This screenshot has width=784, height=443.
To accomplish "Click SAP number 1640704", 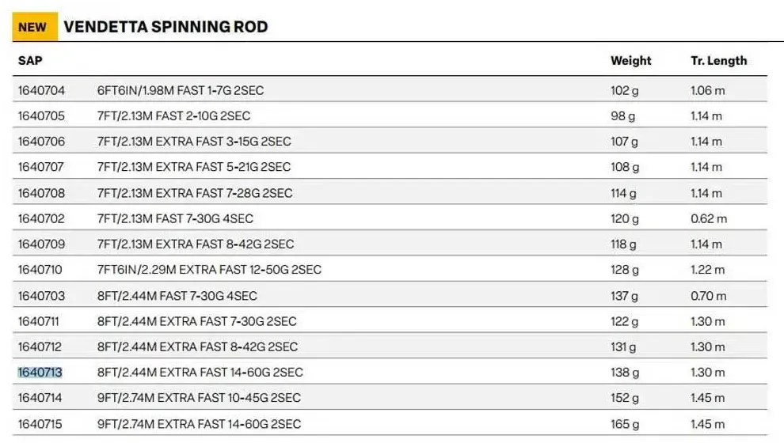I will pos(41,90).
